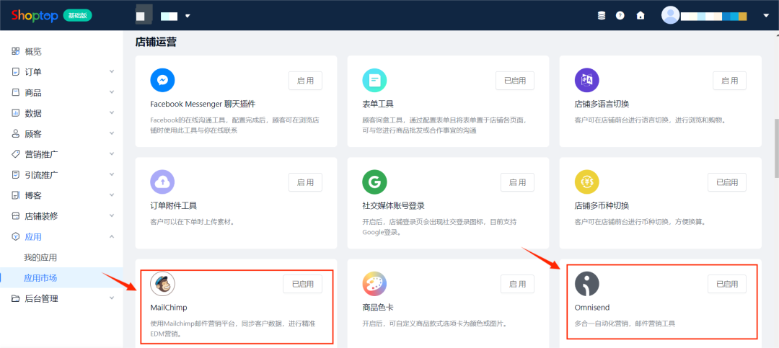The width and height of the screenshot is (779, 348).
Task: Click the Shoptop logo
Action: click(x=35, y=15)
